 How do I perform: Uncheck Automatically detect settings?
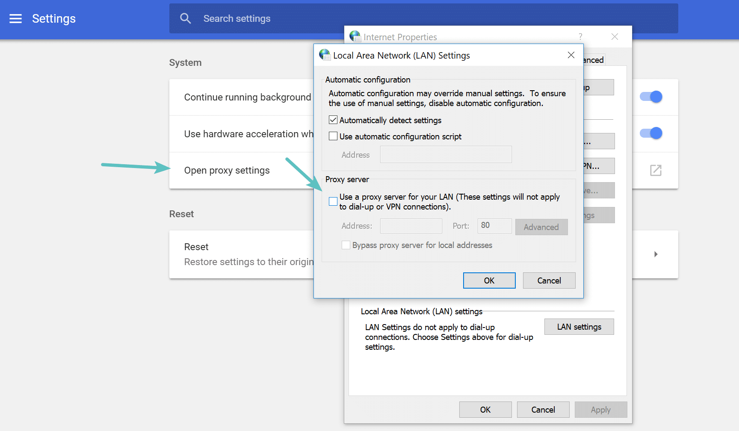point(333,120)
